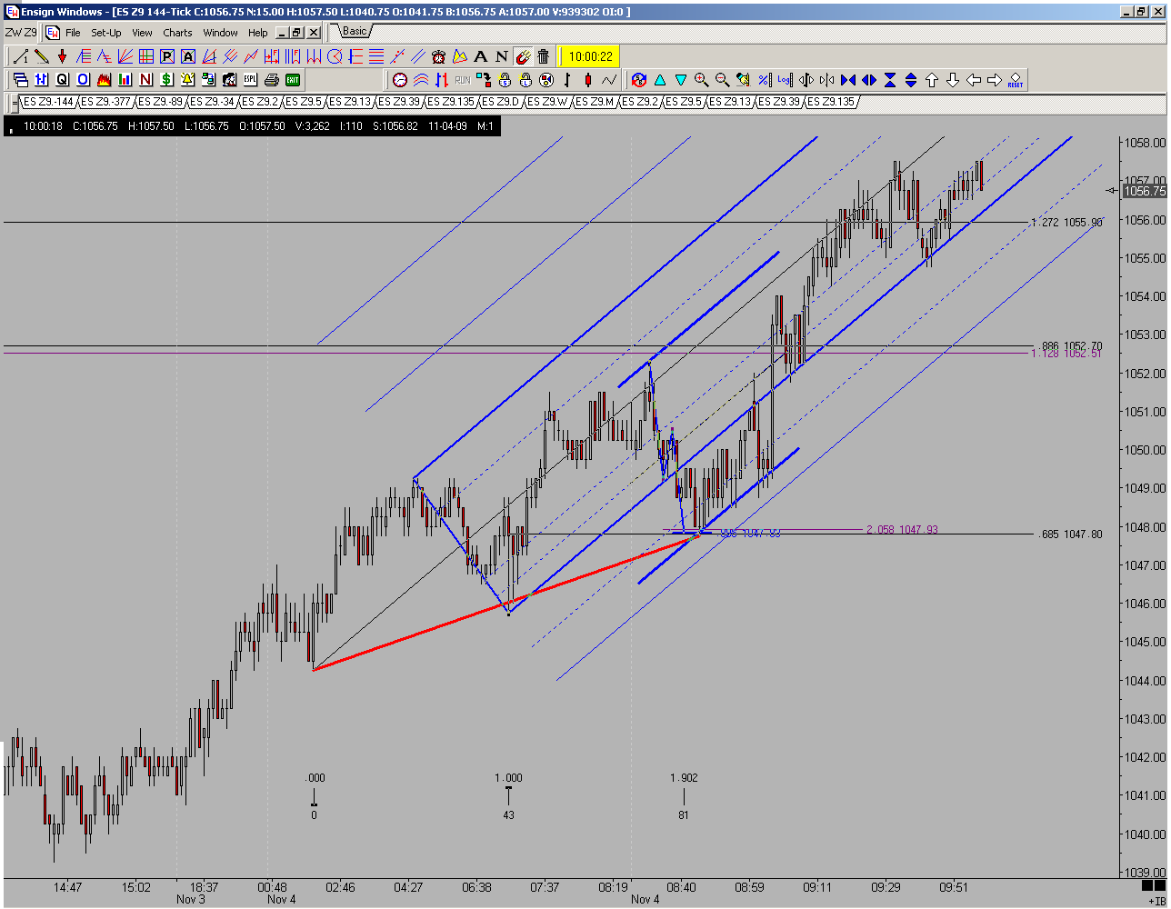
Task: Open the Charts menu
Action: 177,33
